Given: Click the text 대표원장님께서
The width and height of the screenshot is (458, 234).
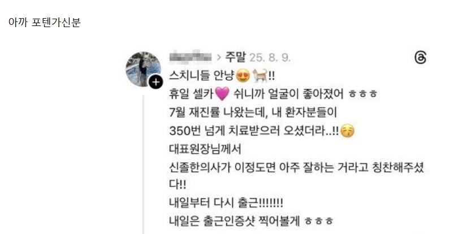Looking at the screenshot, I should [205, 149].
